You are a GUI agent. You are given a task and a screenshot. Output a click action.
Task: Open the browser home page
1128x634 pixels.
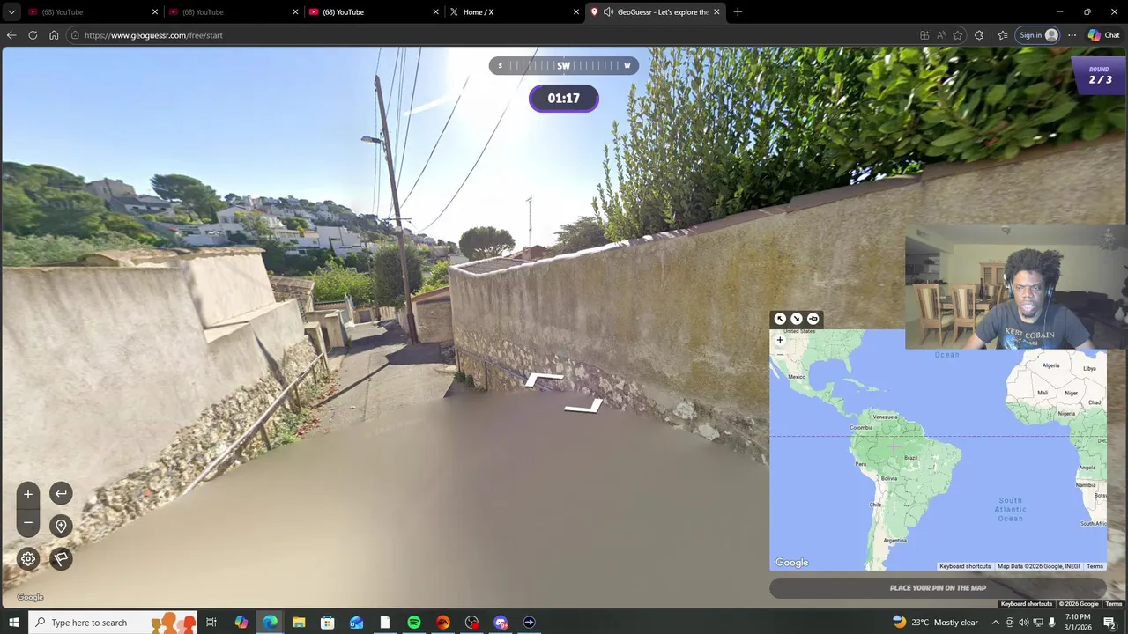[x=54, y=35]
